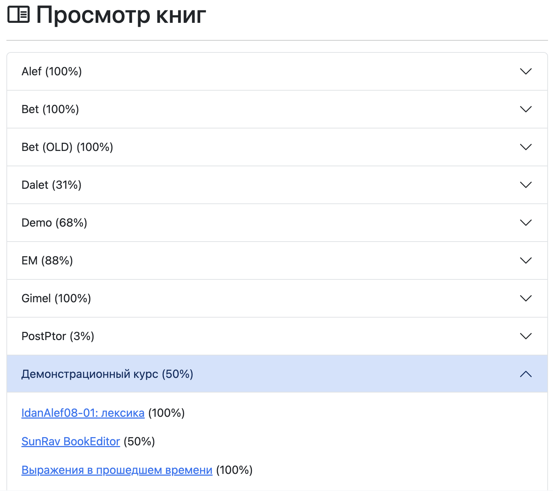Open the Demo (68%) accordion title

point(54,223)
